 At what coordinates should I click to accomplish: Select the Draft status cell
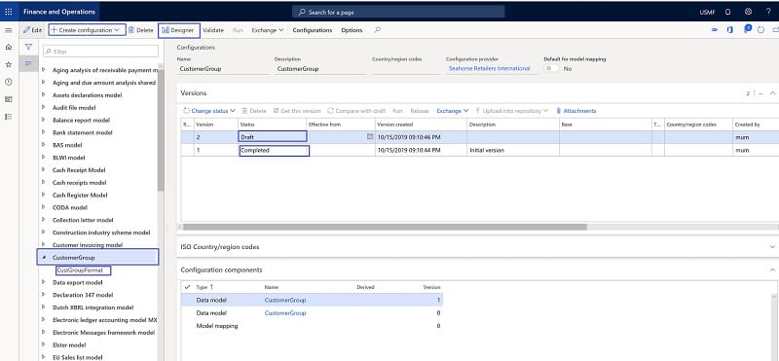tap(273, 136)
